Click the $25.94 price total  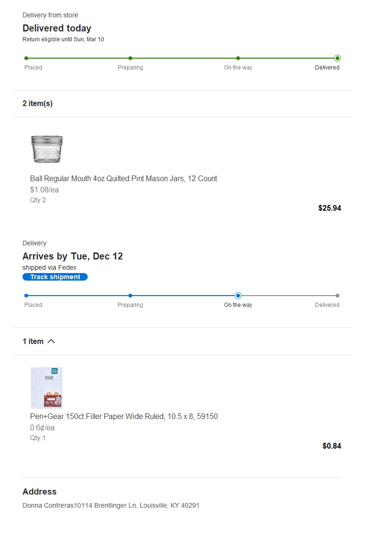point(330,208)
